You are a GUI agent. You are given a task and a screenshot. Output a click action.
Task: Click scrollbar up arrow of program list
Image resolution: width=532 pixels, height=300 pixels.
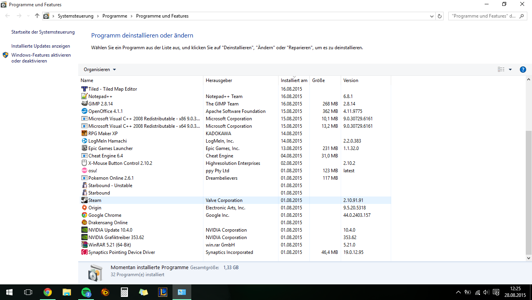click(529, 79)
